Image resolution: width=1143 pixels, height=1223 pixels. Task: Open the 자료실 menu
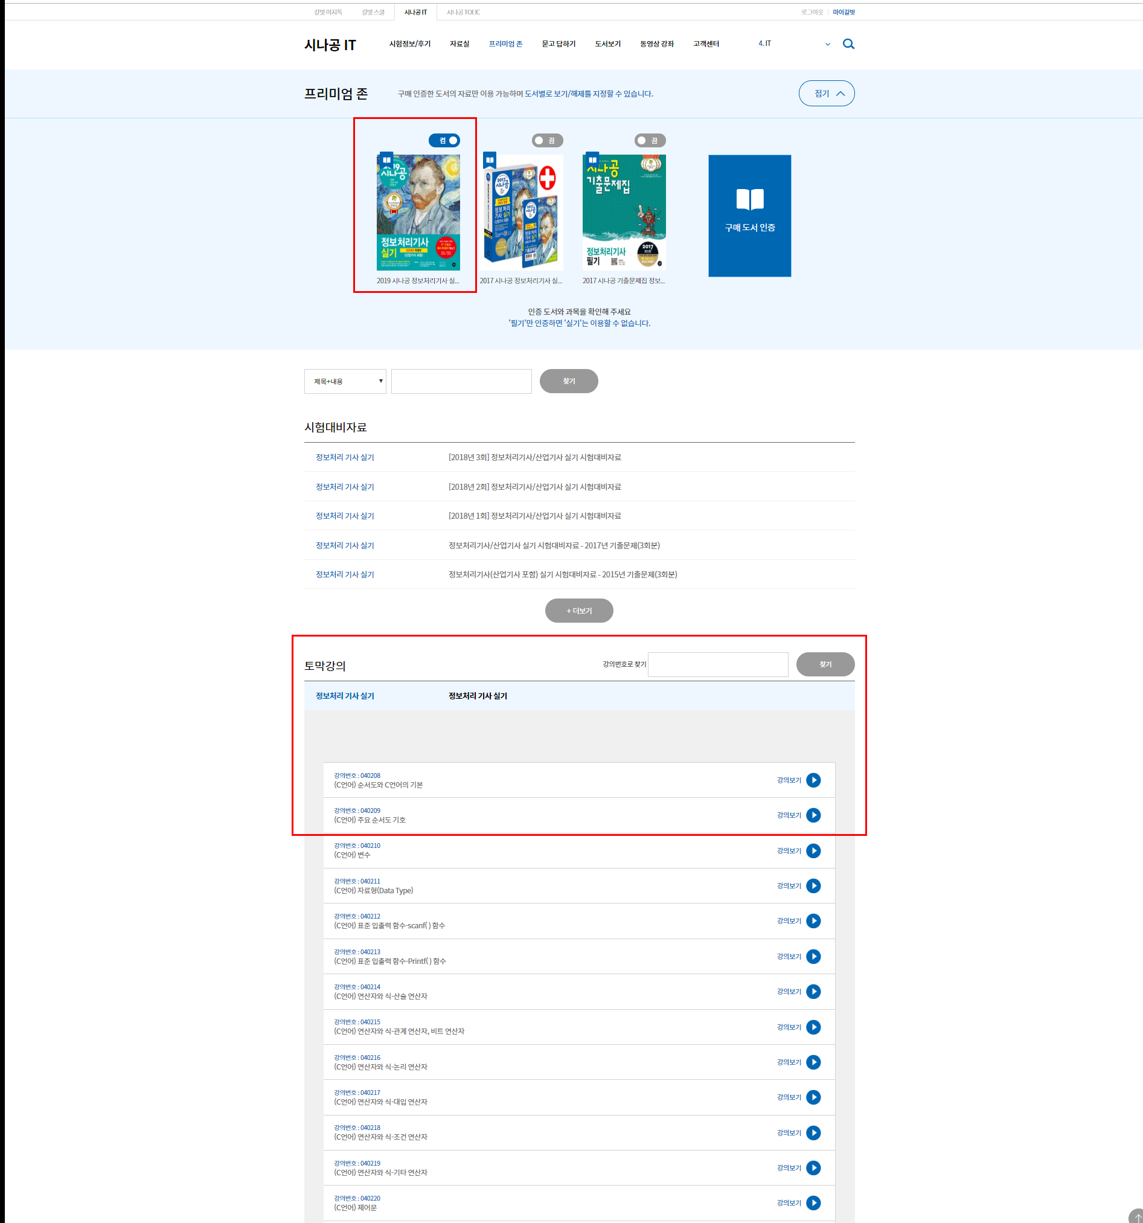pos(459,43)
